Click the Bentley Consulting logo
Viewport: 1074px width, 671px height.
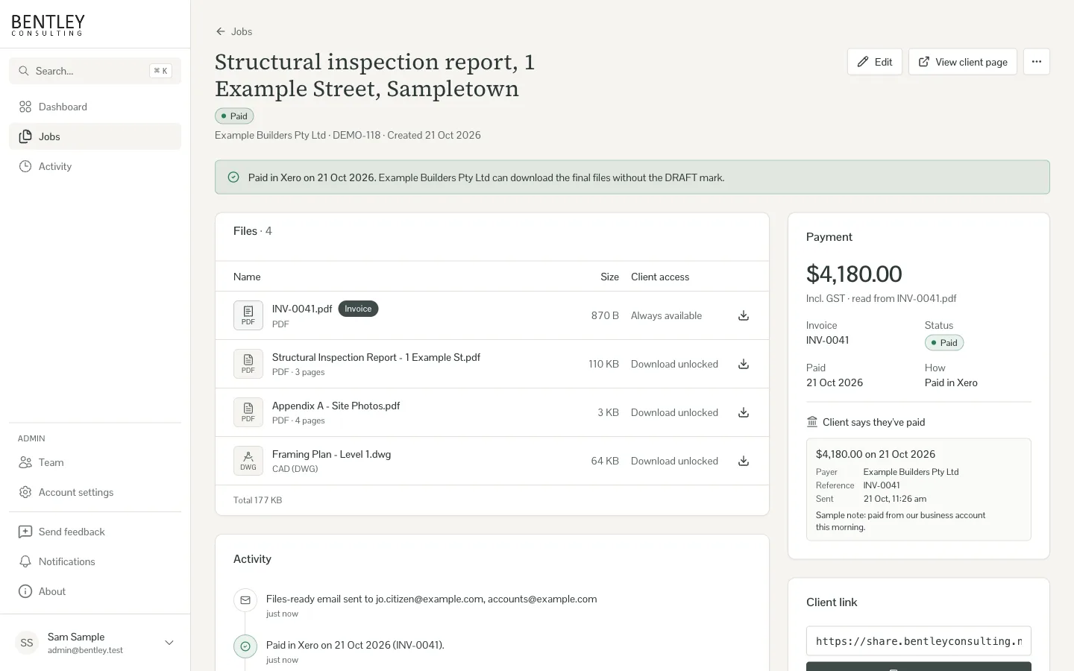pyautogui.click(x=48, y=25)
